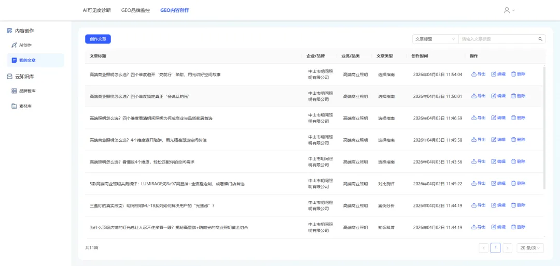The height and width of the screenshot is (266, 560).
Task: Export the 三盏灯的真实改变 article
Action: click(479, 205)
